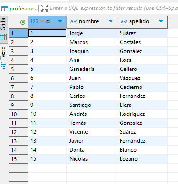Image resolution: width=178 pixels, height=184 pixels.
Task: Click the nombre cell Pablo
Action: tap(92, 87)
